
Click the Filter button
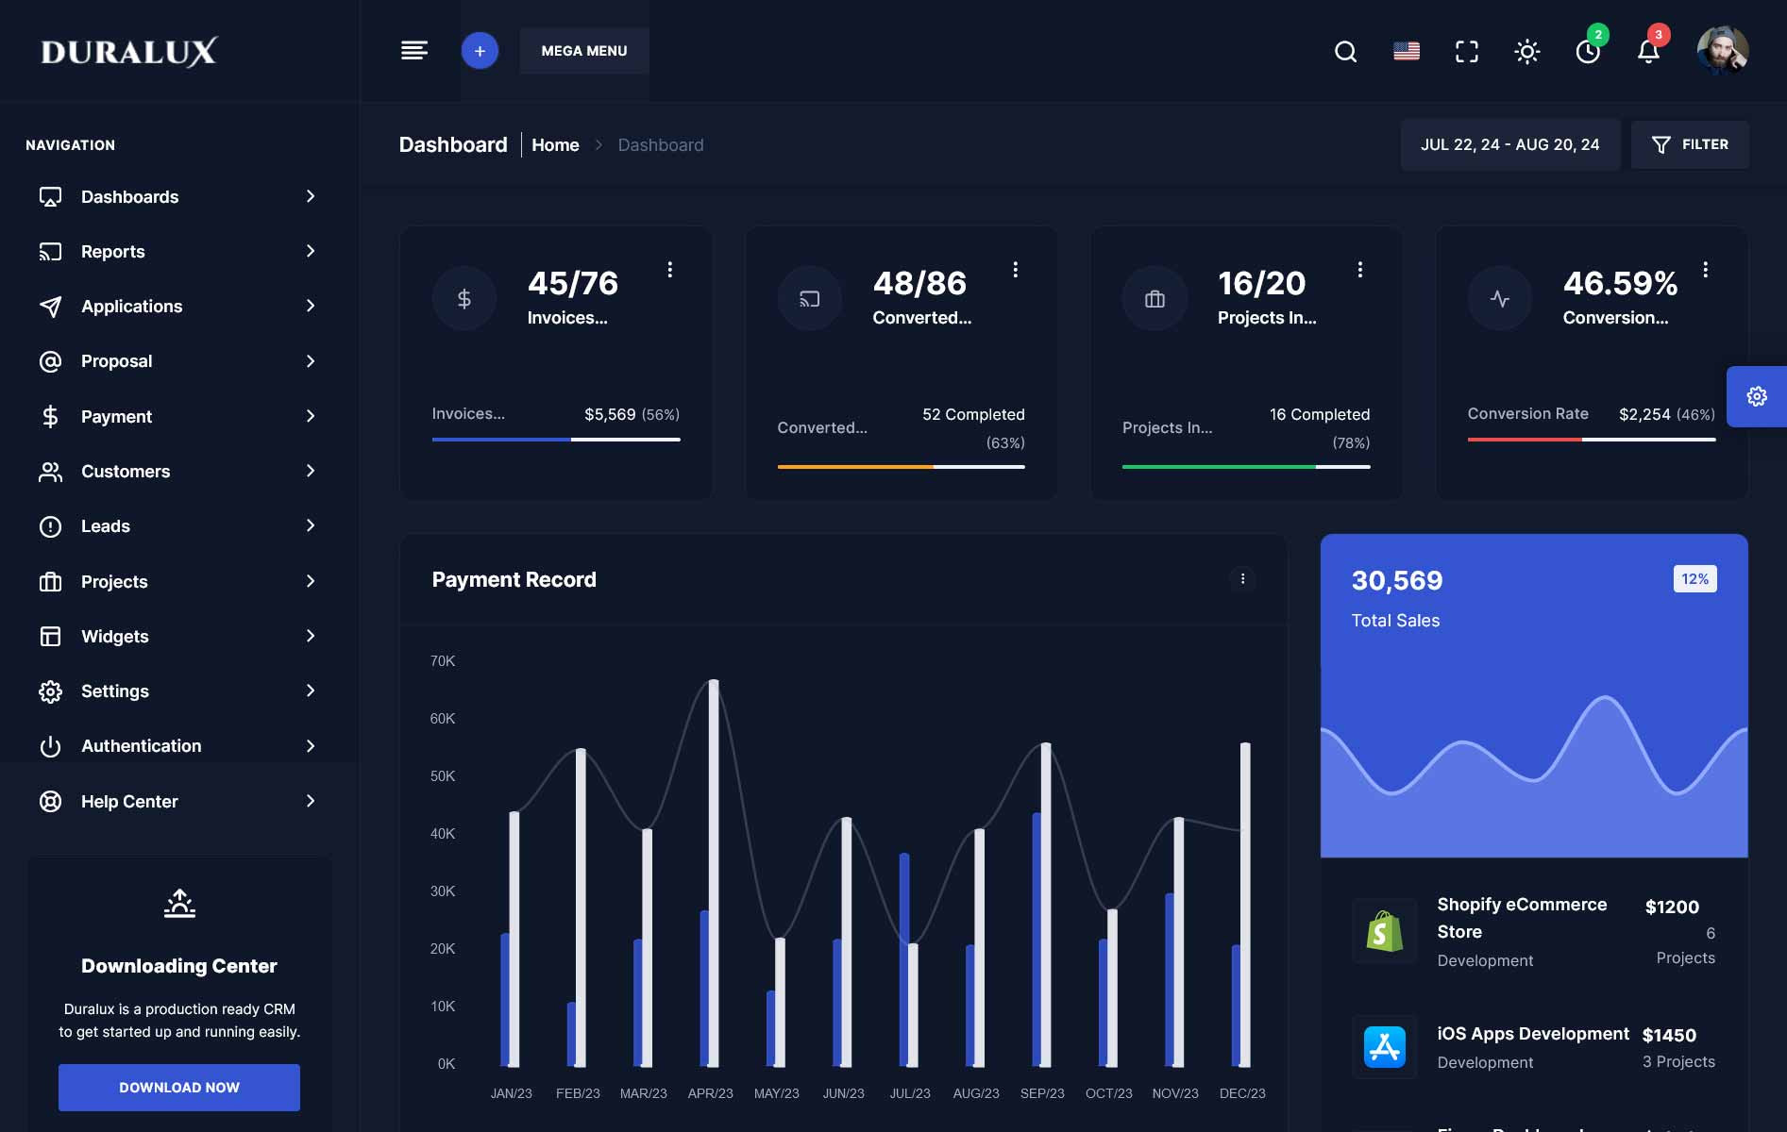(1690, 144)
